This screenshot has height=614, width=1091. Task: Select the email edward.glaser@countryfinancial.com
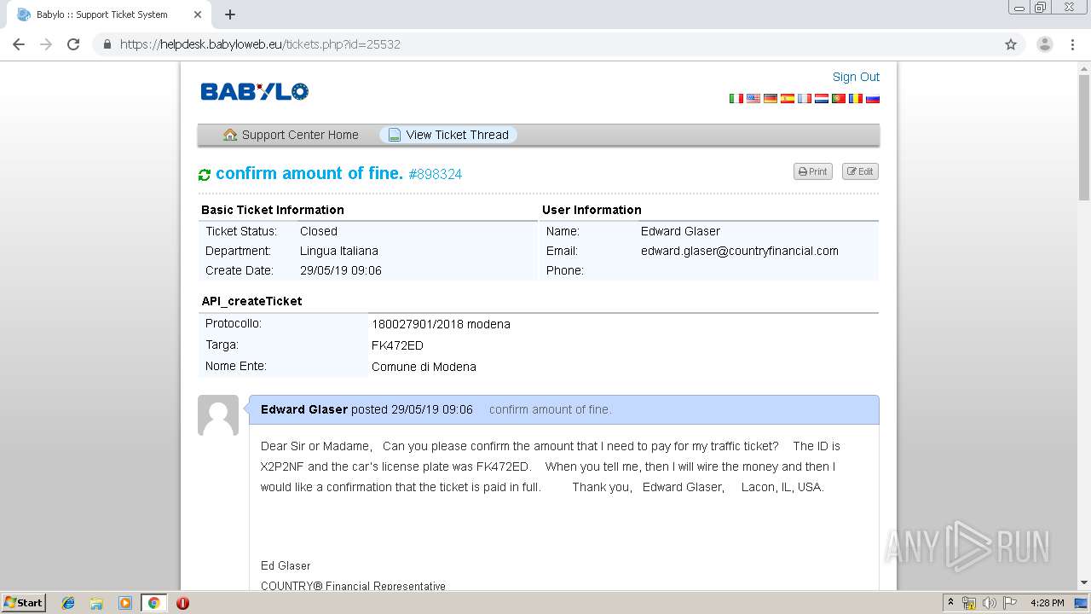[740, 251]
